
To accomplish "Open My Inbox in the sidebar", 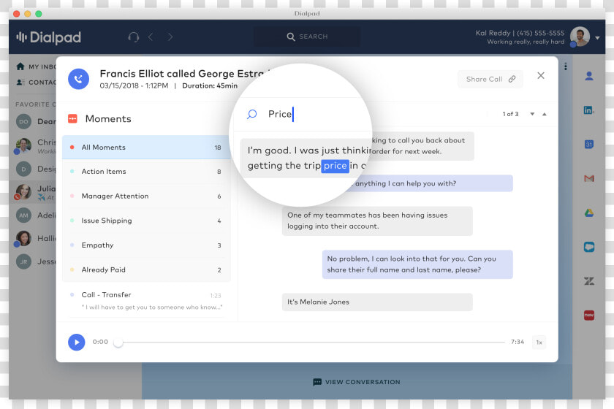I will (x=37, y=66).
